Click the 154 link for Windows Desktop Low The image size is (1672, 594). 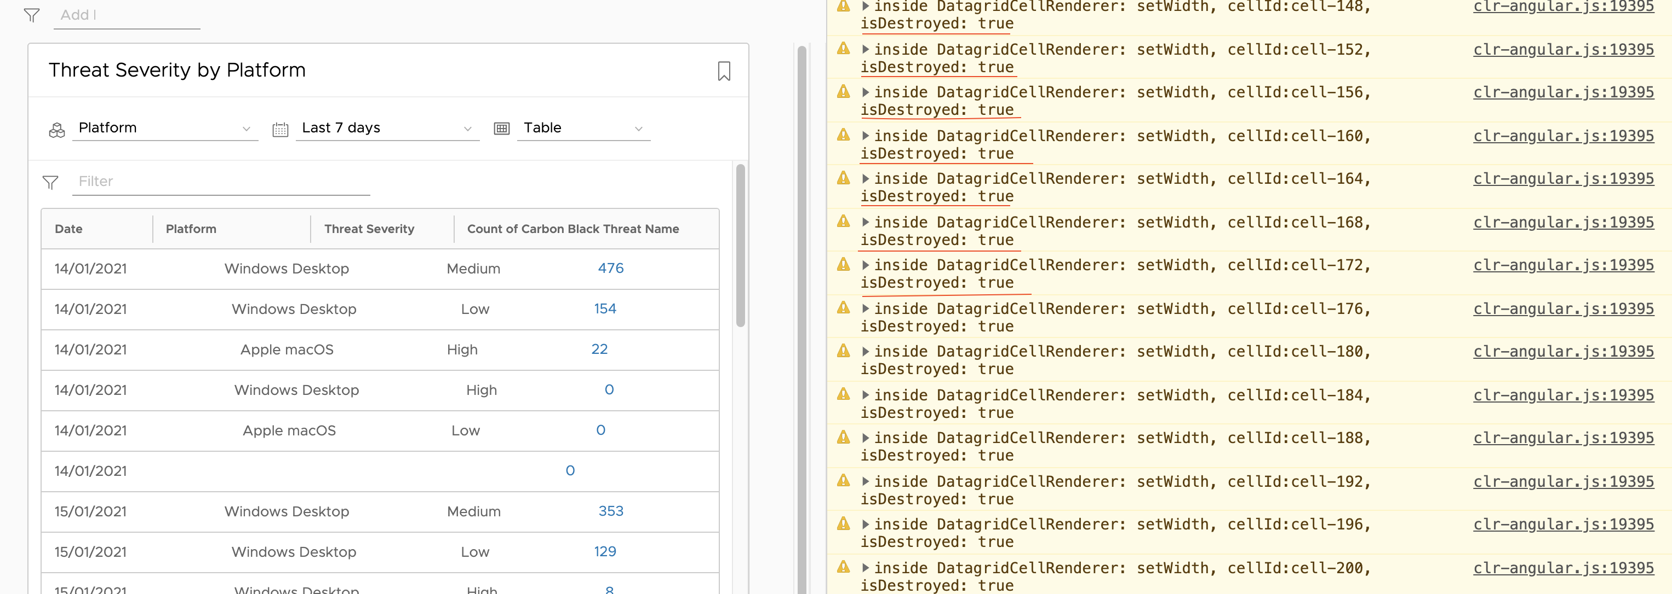[604, 308]
